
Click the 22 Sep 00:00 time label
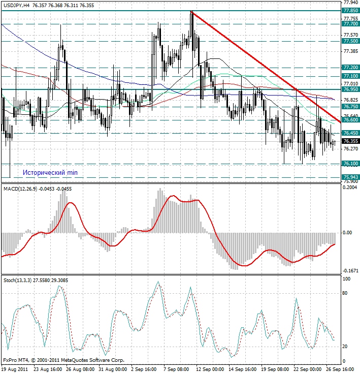pyautogui.click(x=308, y=369)
